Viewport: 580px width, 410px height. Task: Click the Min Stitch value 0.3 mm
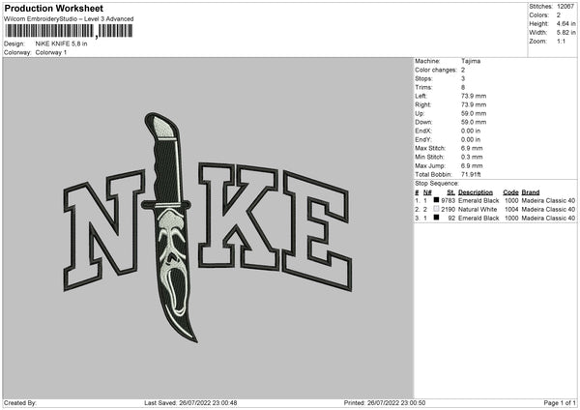point(472,158)
